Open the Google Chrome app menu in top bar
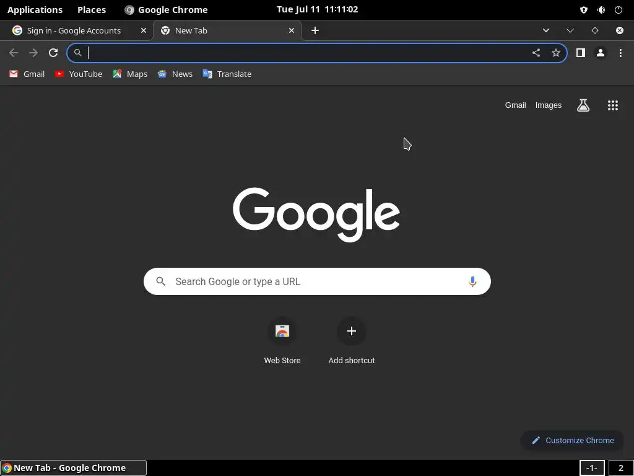 click(166, 10)
